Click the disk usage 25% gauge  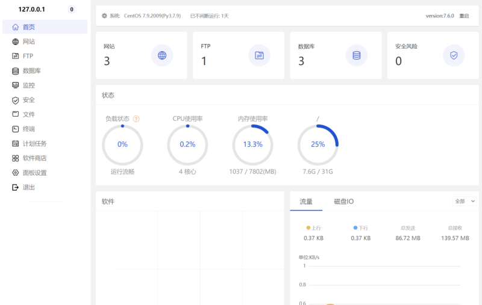pyautogui.click(x=318, y=144)
